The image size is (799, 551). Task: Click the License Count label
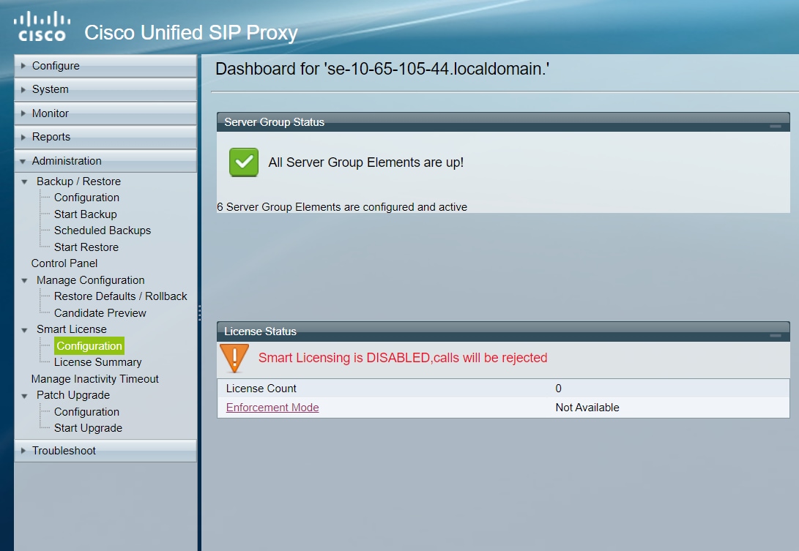pos(261,389)
